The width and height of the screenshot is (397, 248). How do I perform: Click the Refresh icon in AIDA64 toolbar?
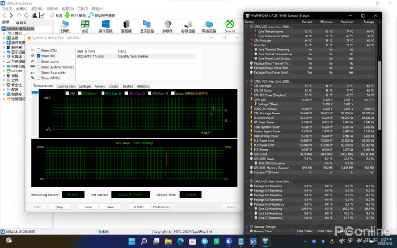[x=26, y=15]
